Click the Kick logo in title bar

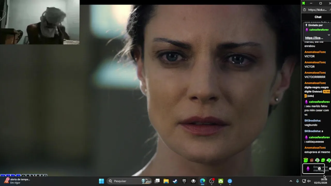[x=304, y=3]
